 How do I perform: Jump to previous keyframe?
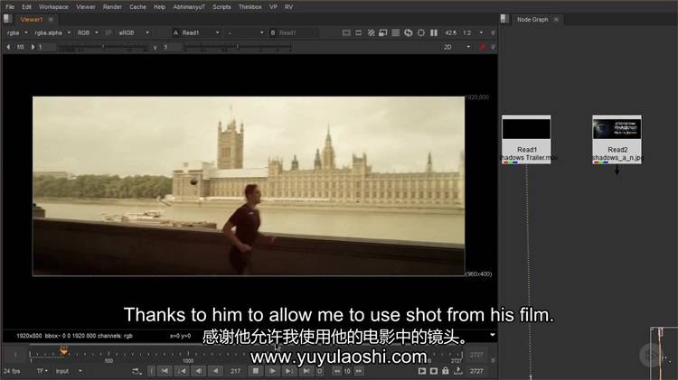pyautogui.click(x=182, y=371)
